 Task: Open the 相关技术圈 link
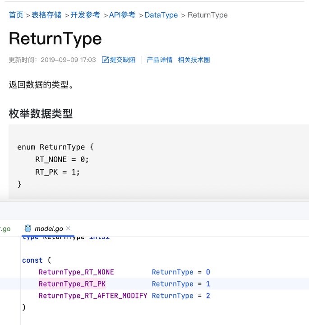[194, 60]
